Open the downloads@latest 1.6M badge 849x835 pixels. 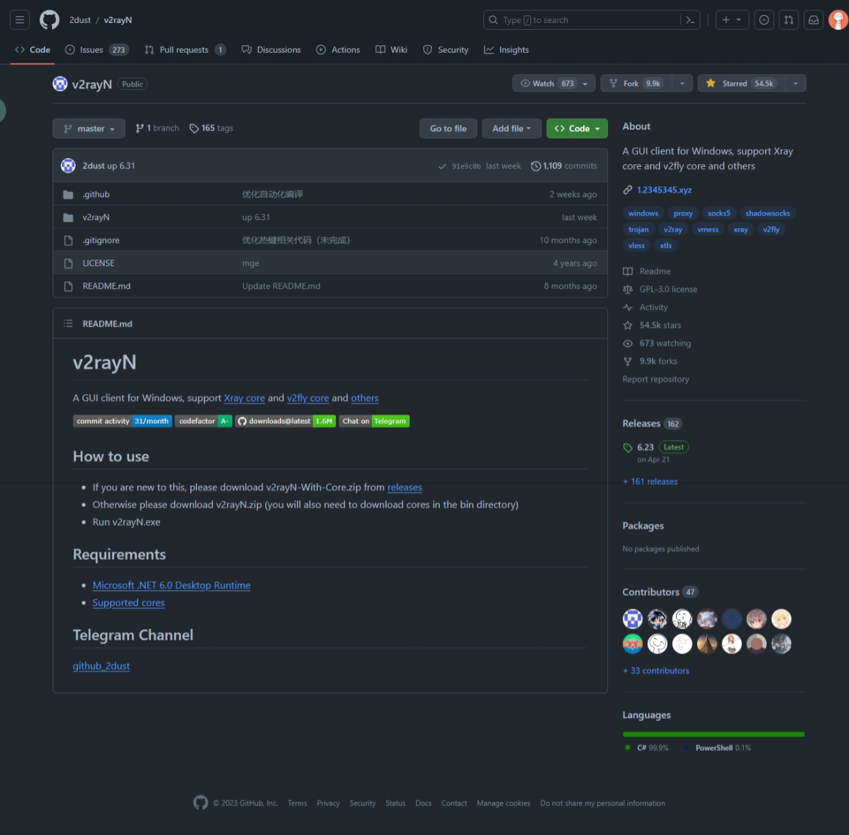(285, 421)
